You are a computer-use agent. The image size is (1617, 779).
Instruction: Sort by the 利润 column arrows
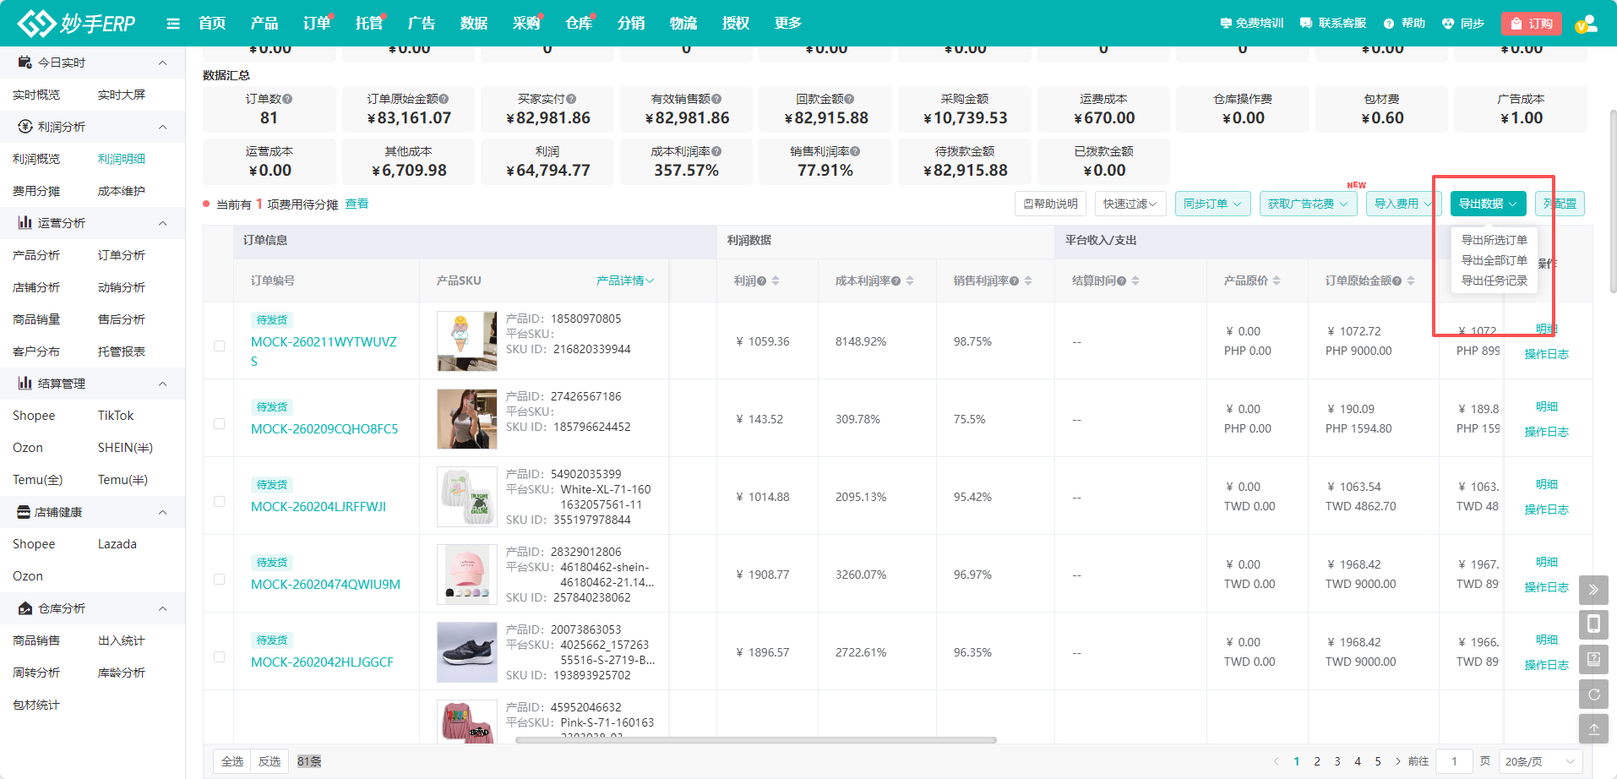click(776, 281)
